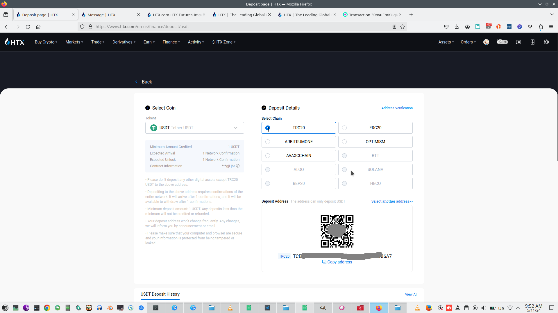The image size is (558, 313).
Task: Open the messages chat icon
Action: coord(518,42)
